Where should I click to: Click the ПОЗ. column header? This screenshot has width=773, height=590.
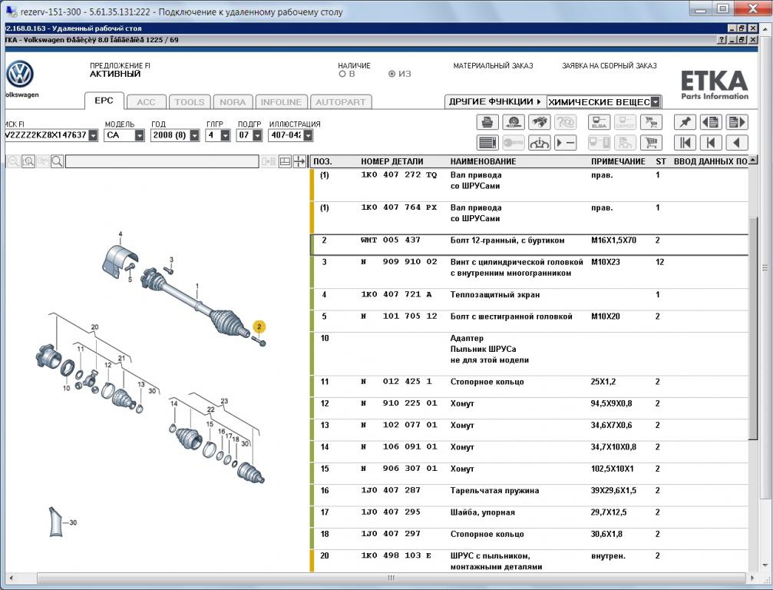point(323,161)
